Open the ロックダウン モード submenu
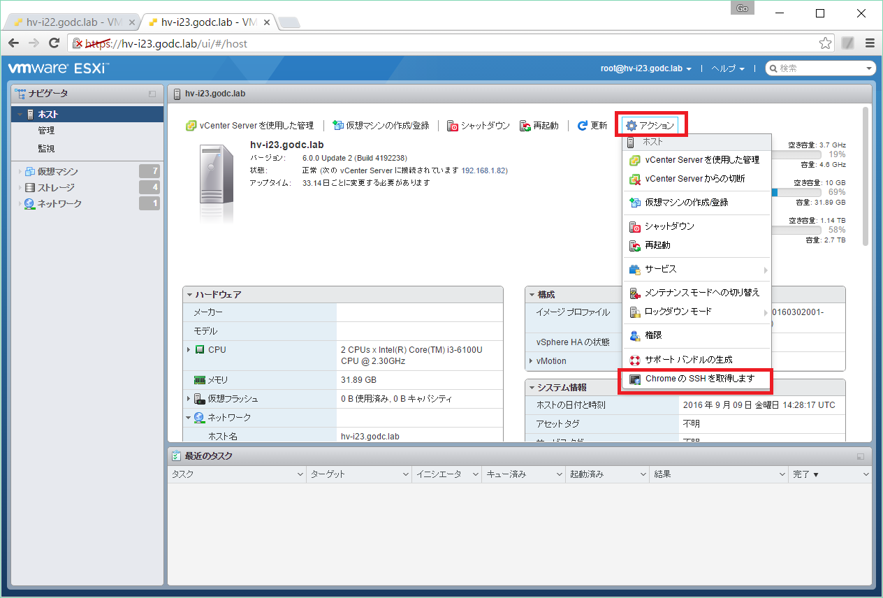 (x=696, y=312)
